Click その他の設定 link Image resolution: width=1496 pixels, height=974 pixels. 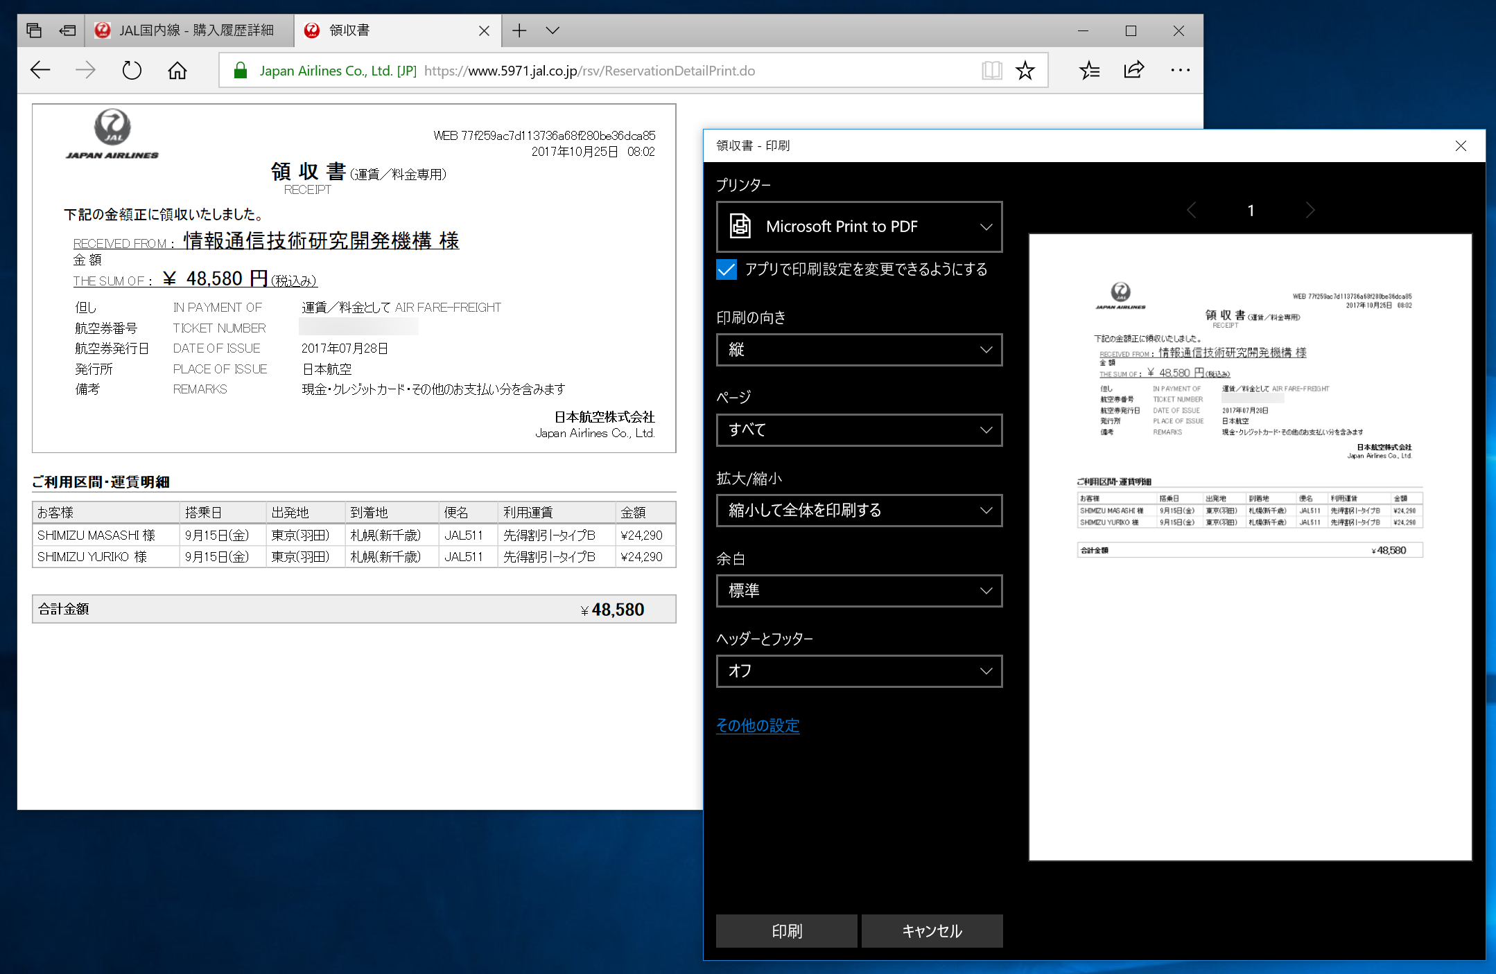click(x=757, y=725)
